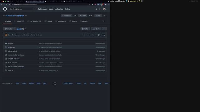Open the Status footer link
The image size is (200, 112).
point(38,83)
